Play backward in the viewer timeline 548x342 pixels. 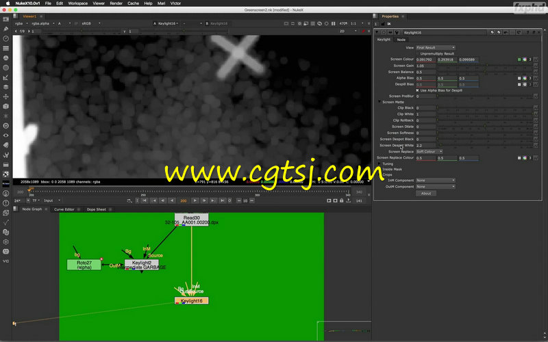(172, 200)
